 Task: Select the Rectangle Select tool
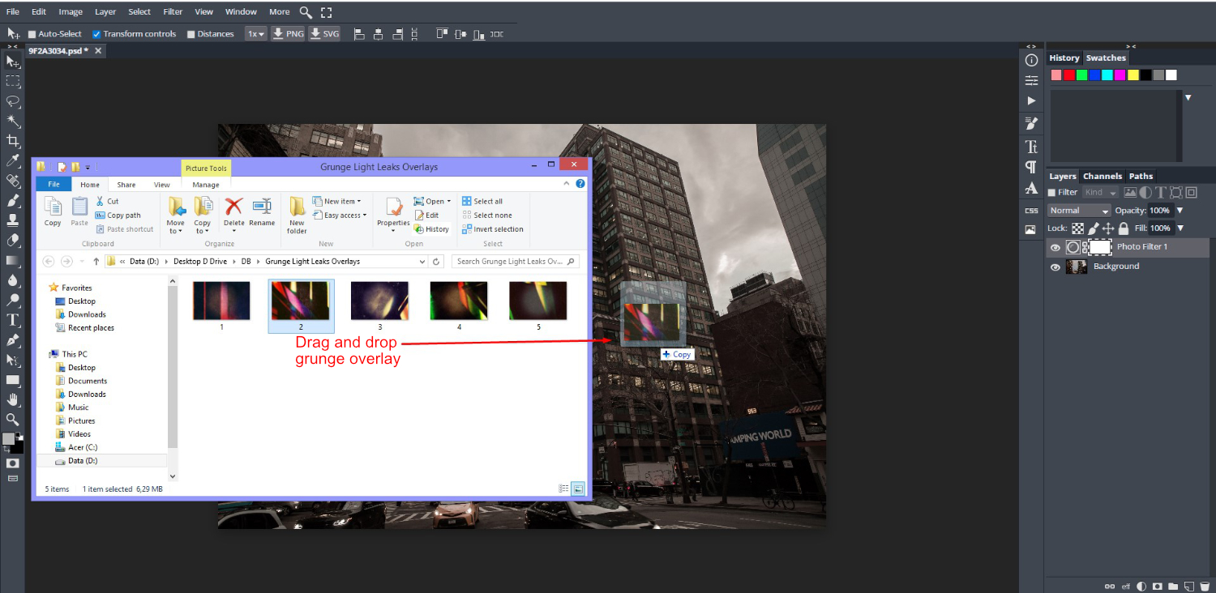click(x=13, y=81)
